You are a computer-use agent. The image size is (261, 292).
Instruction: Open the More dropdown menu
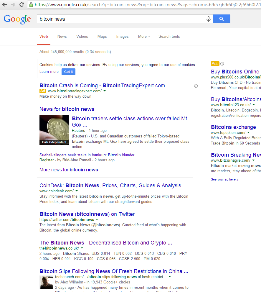coord(144,37)
